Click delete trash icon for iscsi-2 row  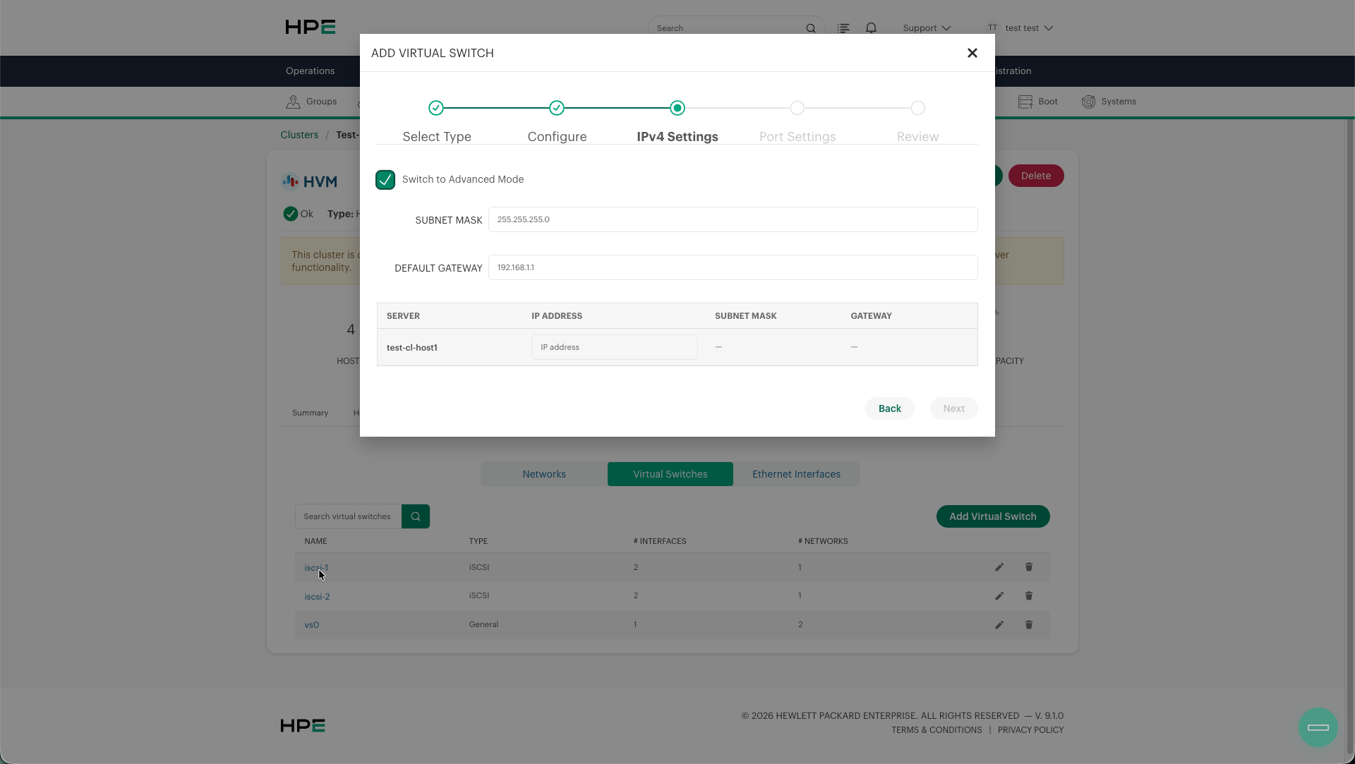click(1029, 596)
